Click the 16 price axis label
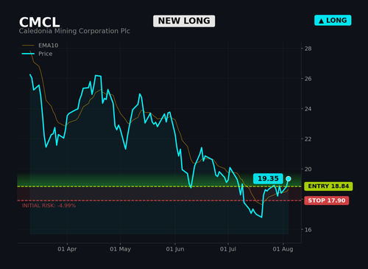This screenshot has height=269, width=368. (308, 230)
